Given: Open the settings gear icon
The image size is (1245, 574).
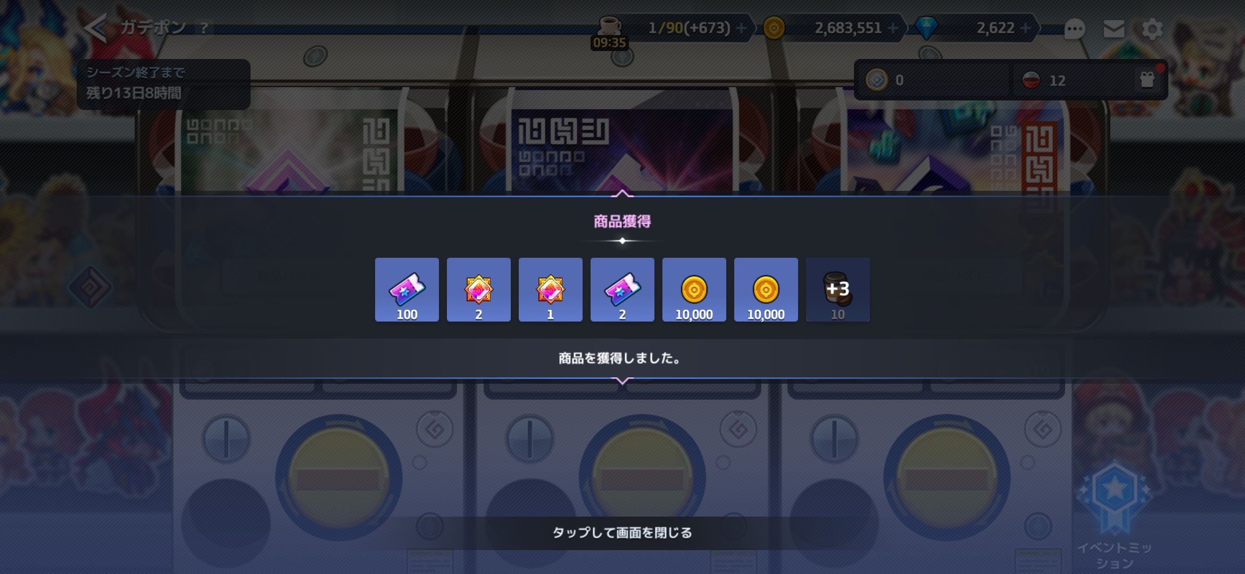Looking at the screenshot, I should pyautogui.click(x=1152, y=29).
